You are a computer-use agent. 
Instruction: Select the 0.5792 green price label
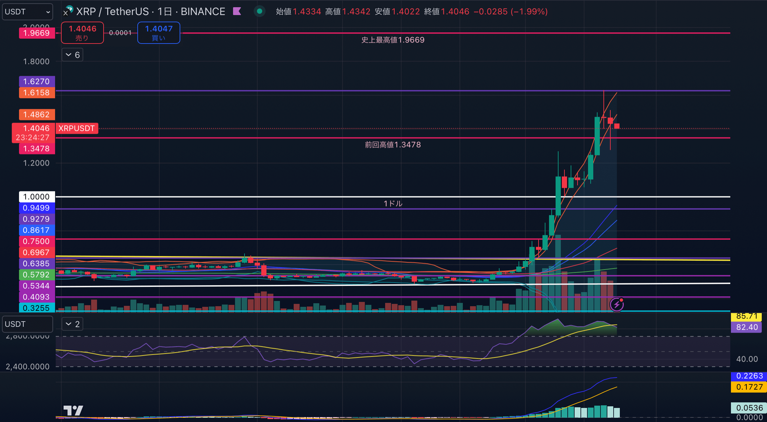[37, 274]
